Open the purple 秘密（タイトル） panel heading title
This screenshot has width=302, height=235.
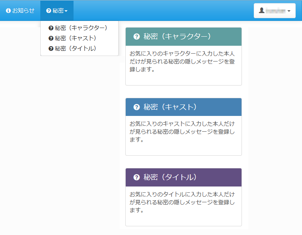170,177
